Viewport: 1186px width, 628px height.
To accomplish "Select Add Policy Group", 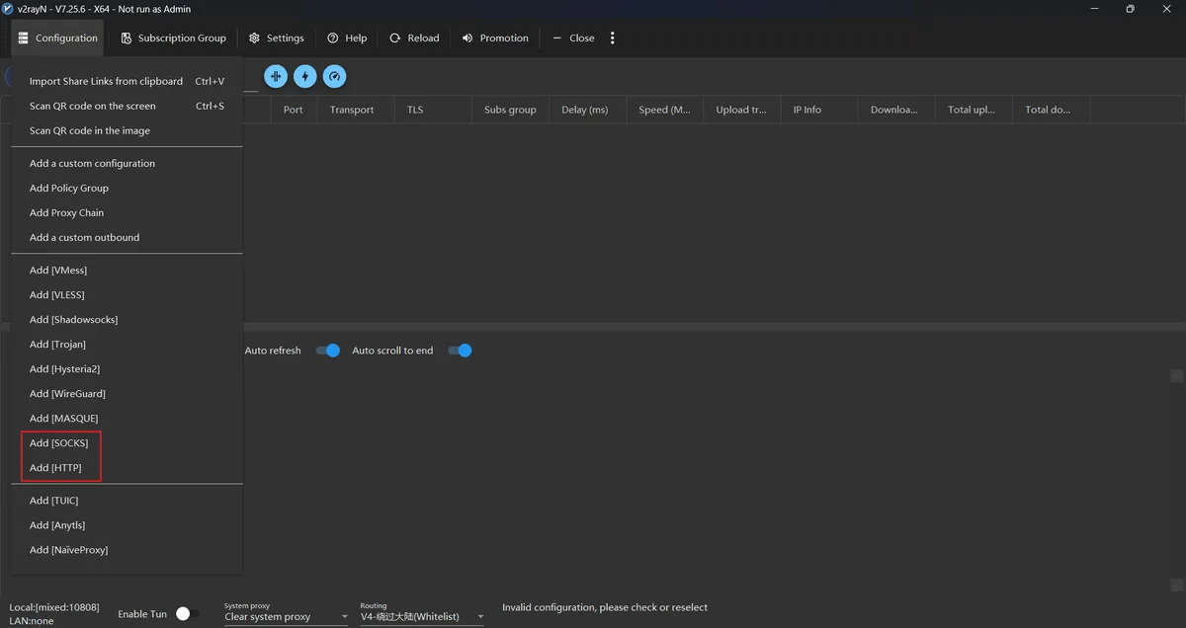I will 127,188.
